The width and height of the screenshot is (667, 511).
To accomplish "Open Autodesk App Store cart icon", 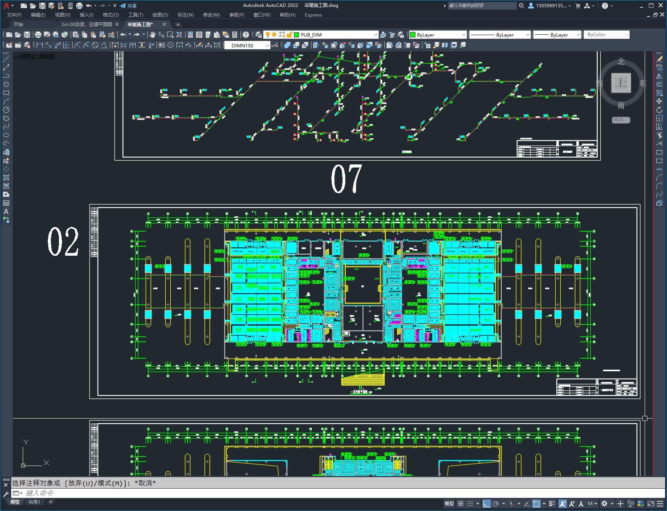I will 578,6.
